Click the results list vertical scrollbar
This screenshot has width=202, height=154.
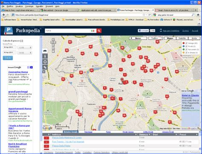pos(200,140)
